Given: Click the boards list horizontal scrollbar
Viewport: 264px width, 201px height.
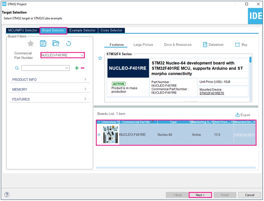Looking at the screenshot, I should (176, 167).
